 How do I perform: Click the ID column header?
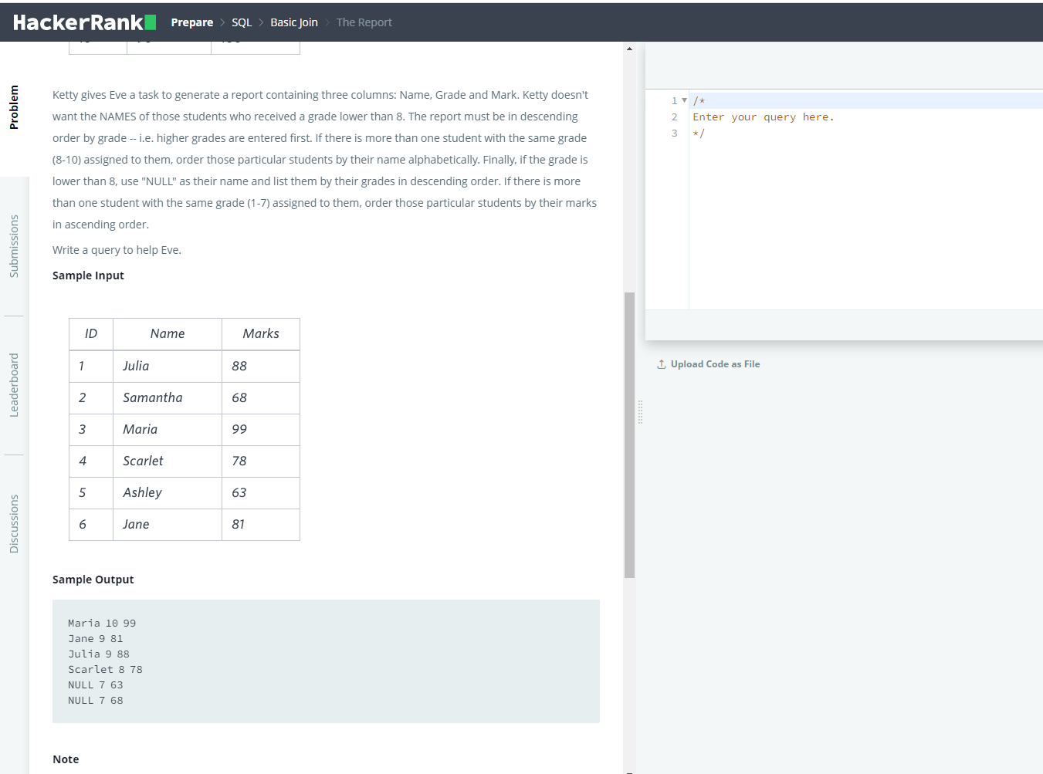tap(91, 334)
